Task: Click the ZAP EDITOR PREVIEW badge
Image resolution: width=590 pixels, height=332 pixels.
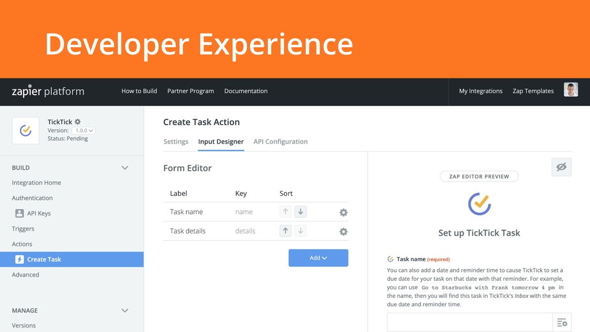Action: pos(479,176)
